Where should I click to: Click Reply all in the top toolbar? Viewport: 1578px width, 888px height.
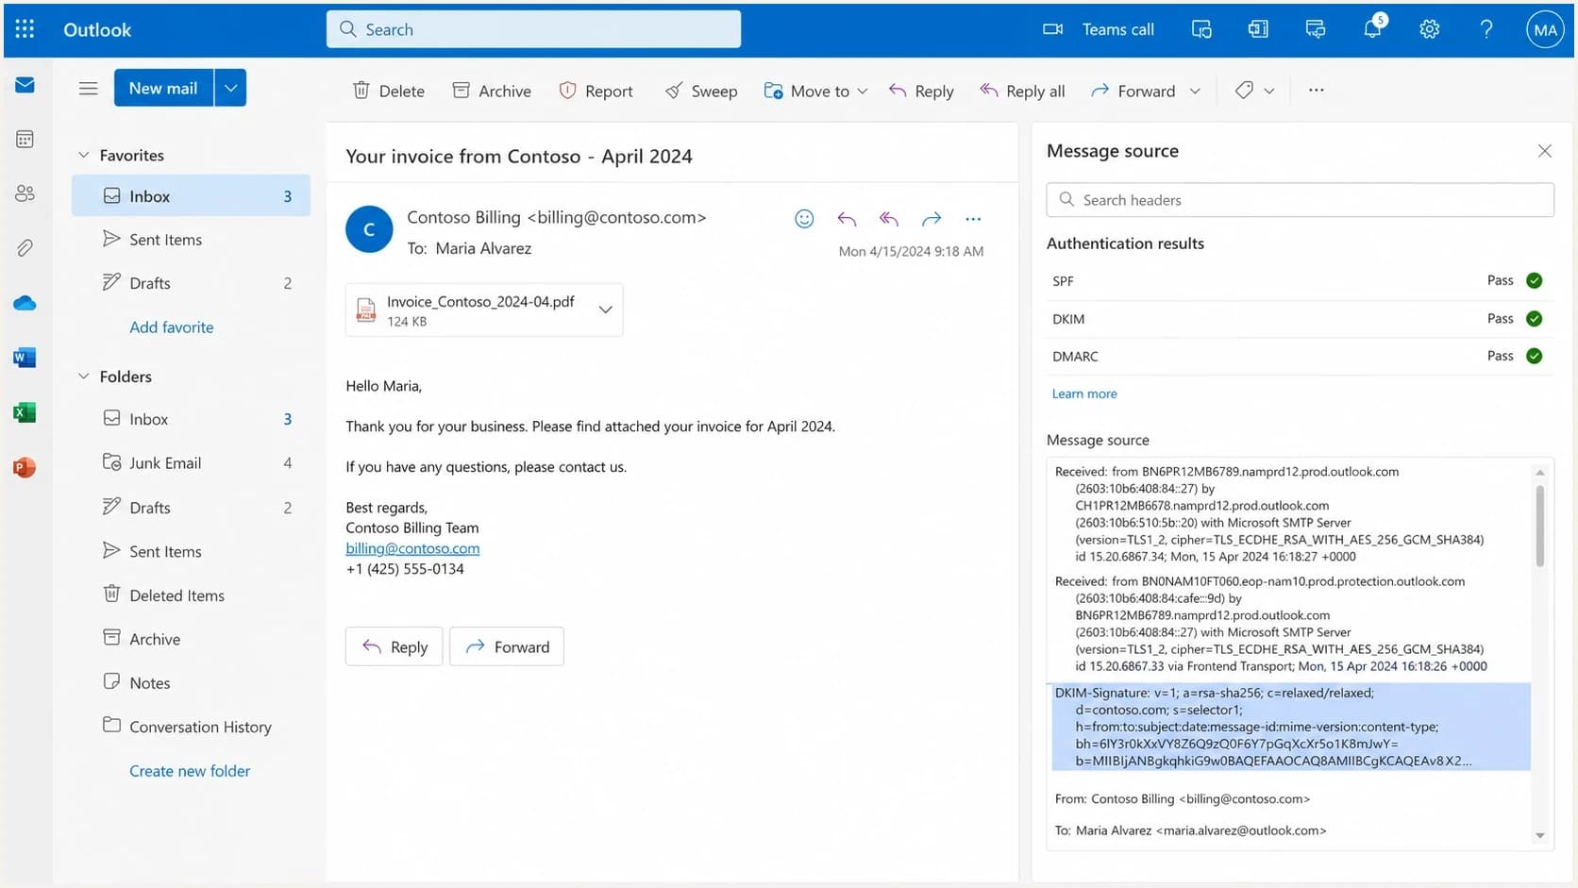pyautogui.click(x=1022, y=91)
